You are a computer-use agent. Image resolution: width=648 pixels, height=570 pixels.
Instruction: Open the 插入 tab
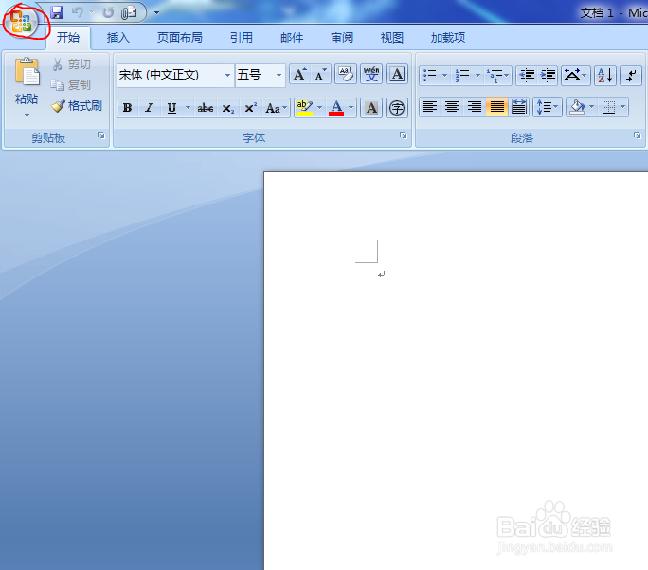[x=117, y=38]
